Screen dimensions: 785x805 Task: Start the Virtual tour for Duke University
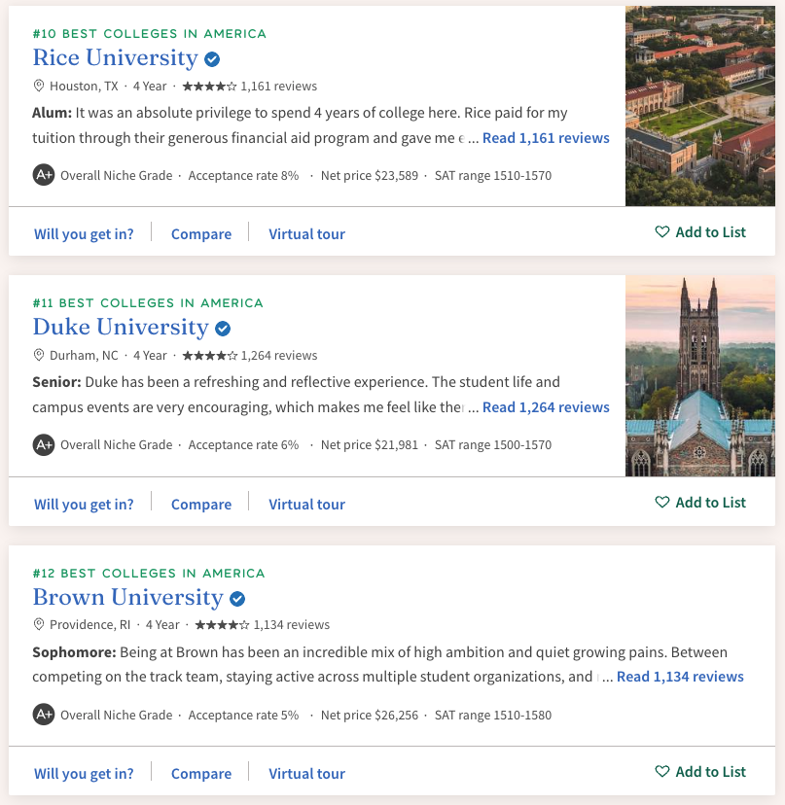306,505
